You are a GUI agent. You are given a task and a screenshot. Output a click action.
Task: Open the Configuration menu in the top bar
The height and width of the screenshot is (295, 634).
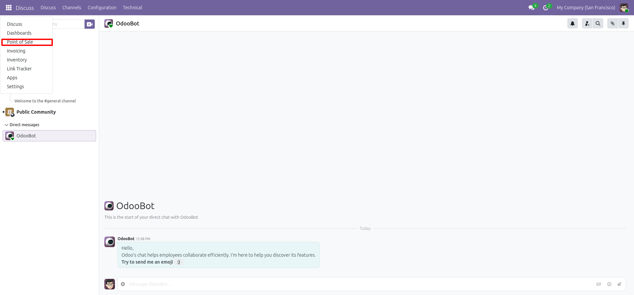(x=102, y=8)
